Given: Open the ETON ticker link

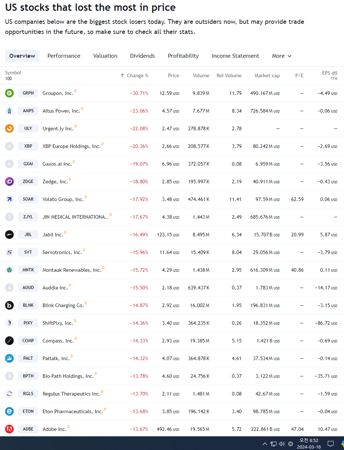Looking at the screenshot, I should [x=28, y=411].
